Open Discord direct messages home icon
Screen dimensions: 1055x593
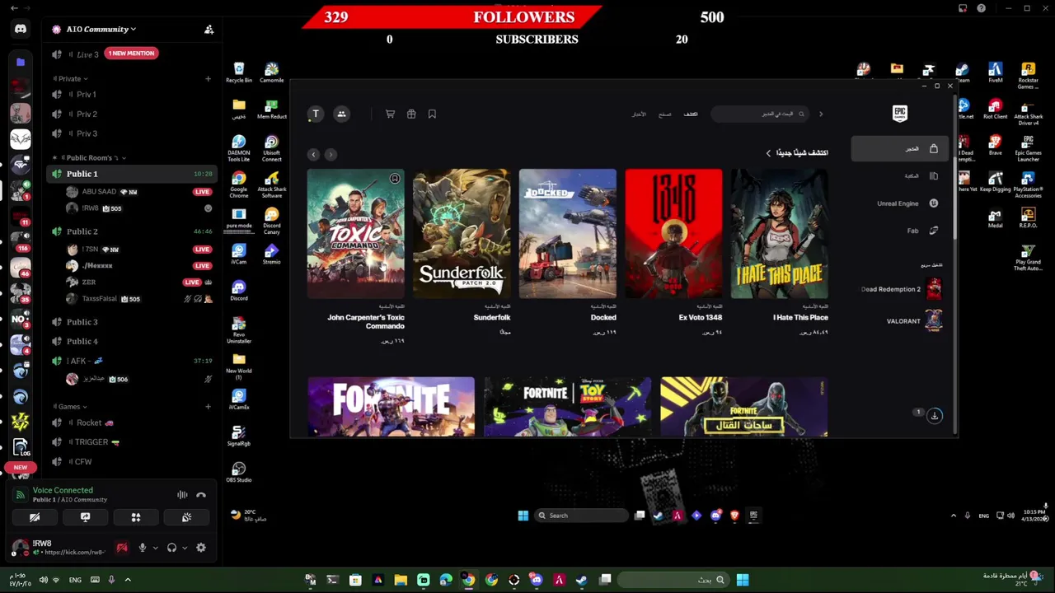coord(21,29)
